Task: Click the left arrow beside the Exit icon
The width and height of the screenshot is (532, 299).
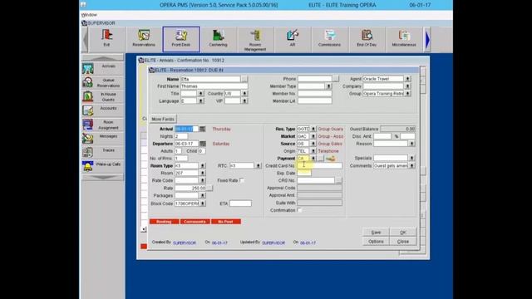Action: pyautogui.click(x=85, y=40)
